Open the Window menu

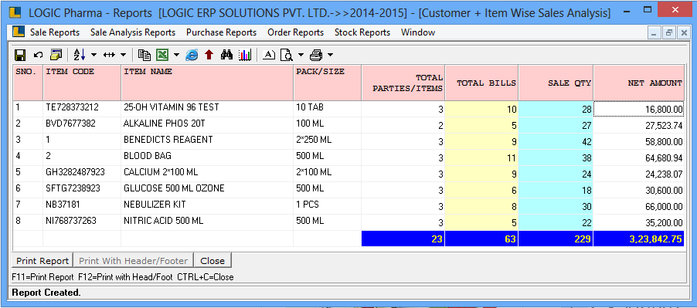point(418,32)
